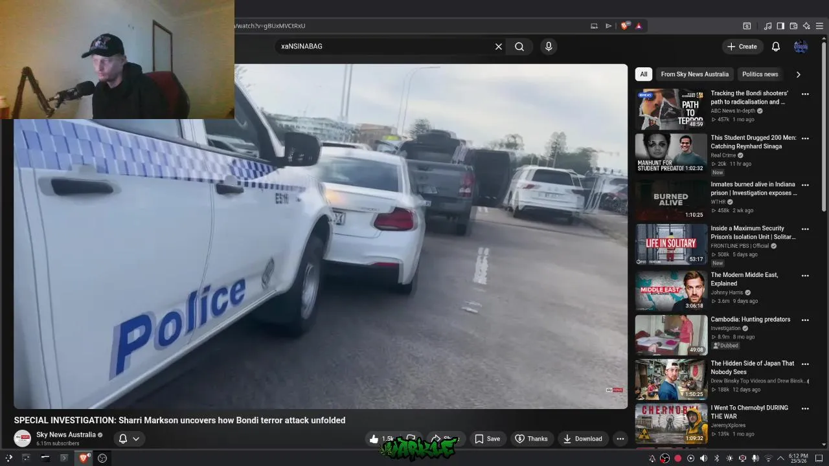This screenshot has width=829, height=466.
Task: Show more filter chips with right arrow
Action: [x=798, y=74]
